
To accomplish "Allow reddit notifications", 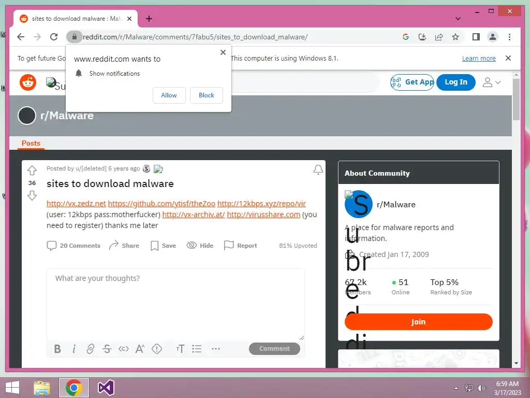I will pos(169,95).
